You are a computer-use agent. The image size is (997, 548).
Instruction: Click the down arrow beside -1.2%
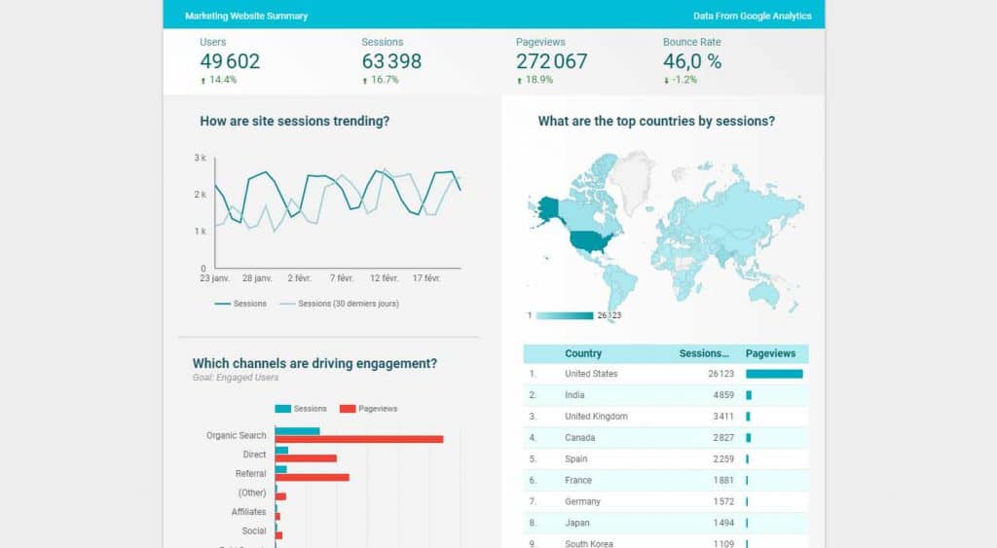(666, 81)
